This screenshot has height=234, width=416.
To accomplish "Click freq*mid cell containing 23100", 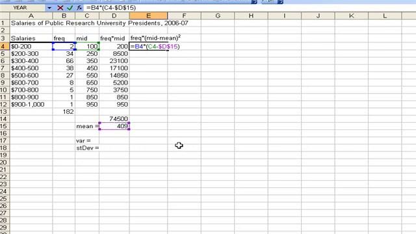I will (114, 61).
